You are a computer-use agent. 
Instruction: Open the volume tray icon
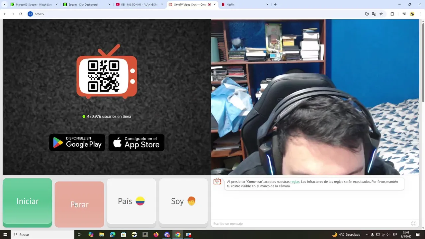(388, 235)
